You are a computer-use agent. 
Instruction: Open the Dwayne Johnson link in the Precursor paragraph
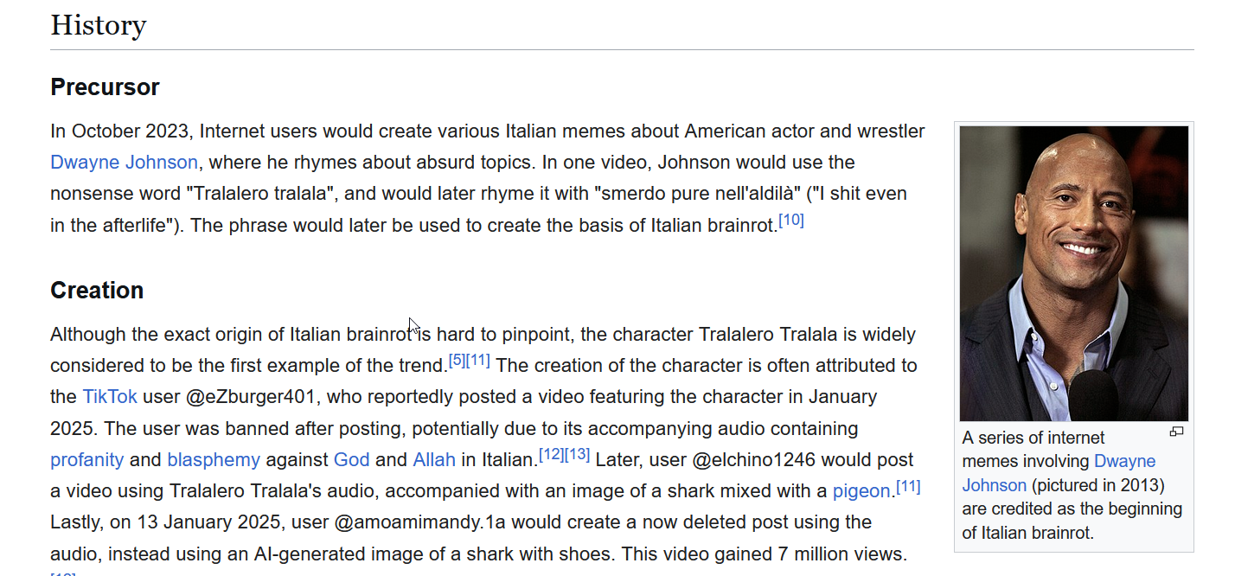tap(124, 163)
